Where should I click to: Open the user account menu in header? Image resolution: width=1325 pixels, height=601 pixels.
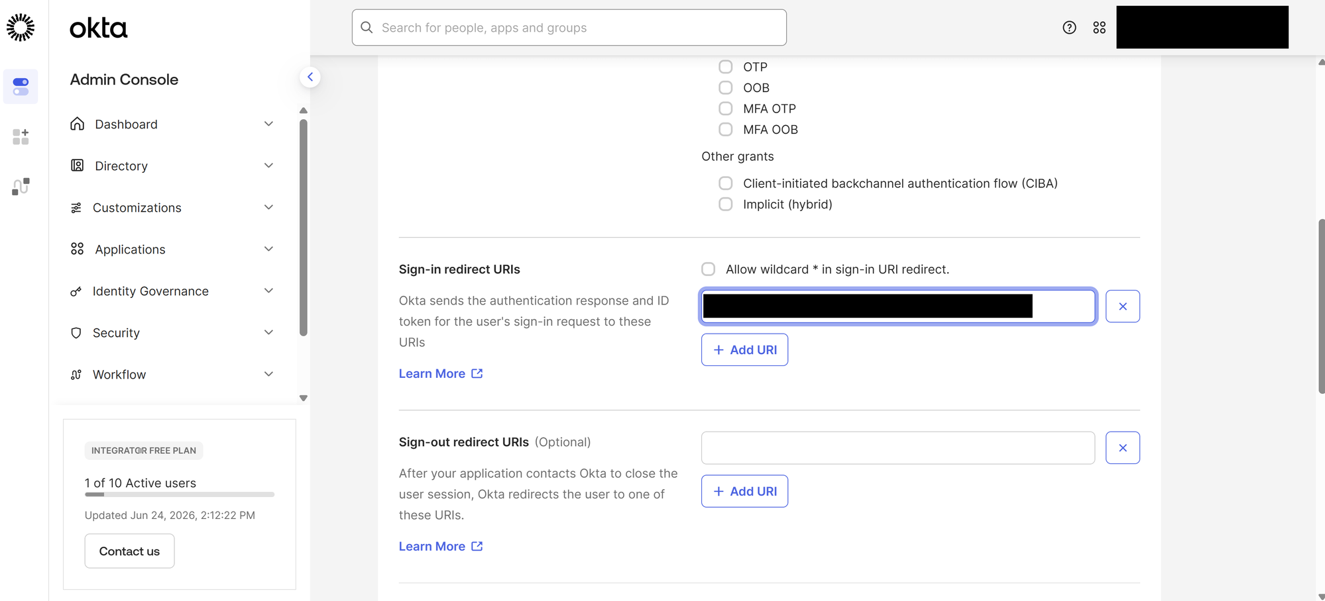pos(1202,27)
